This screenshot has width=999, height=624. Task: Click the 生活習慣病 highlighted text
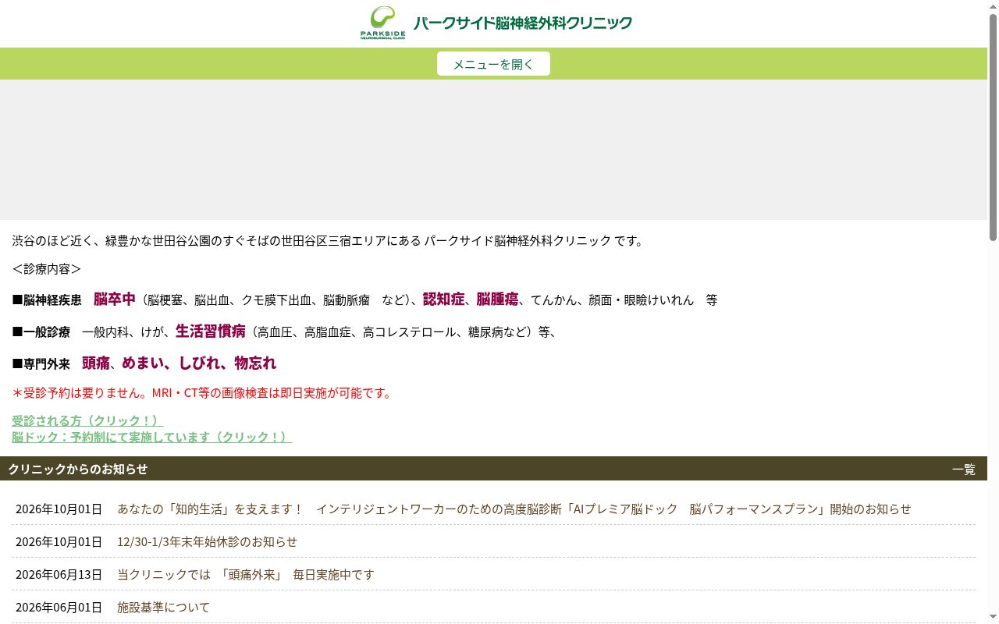point(211,331)
